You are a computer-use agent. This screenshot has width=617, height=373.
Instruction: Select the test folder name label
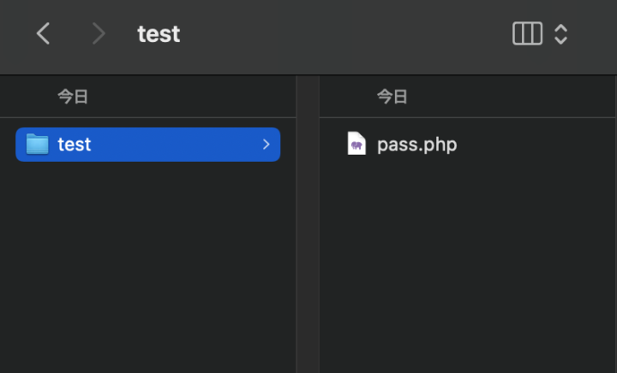coord(75,145)
